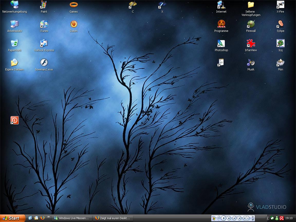Mute the media player toolbar volume

pyautogui.click(x=245, y=218)
